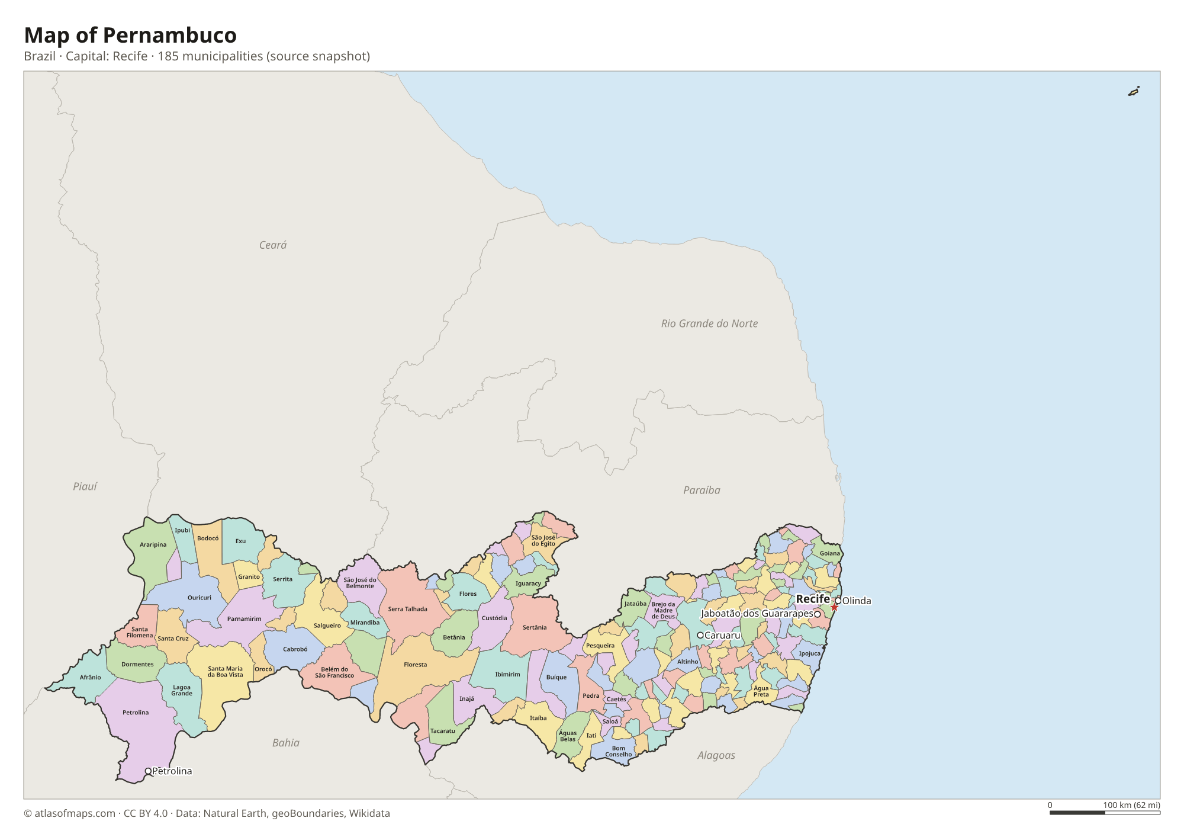Click the subtitle with 185 municipalities
Image resolution: width=1184 pixels, height=837 pixels.
pos(197,56)
